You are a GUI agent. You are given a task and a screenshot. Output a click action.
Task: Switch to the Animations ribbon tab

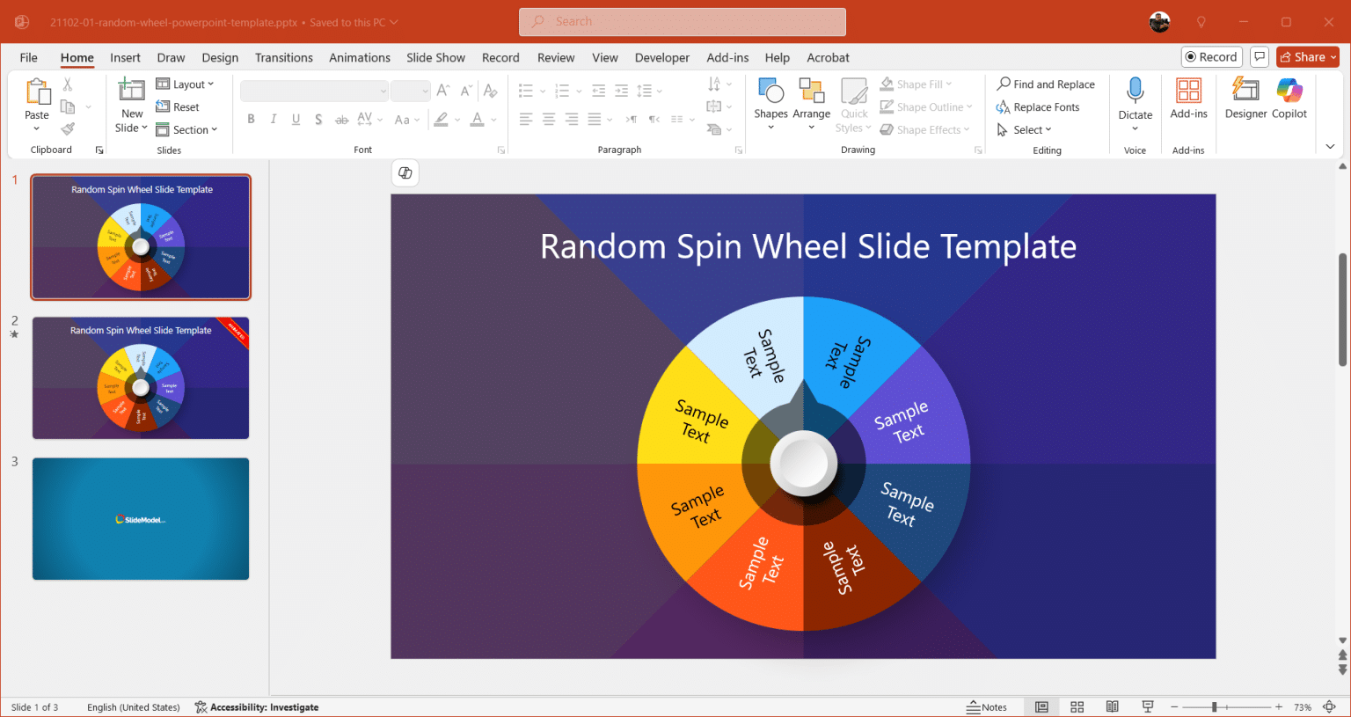[x=360, y=57]
